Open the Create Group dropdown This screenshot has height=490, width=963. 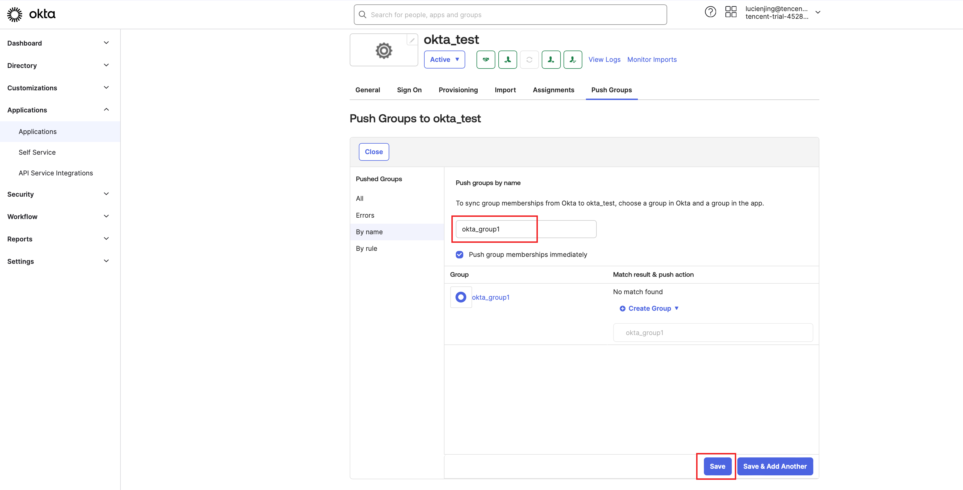click(649, 308)
